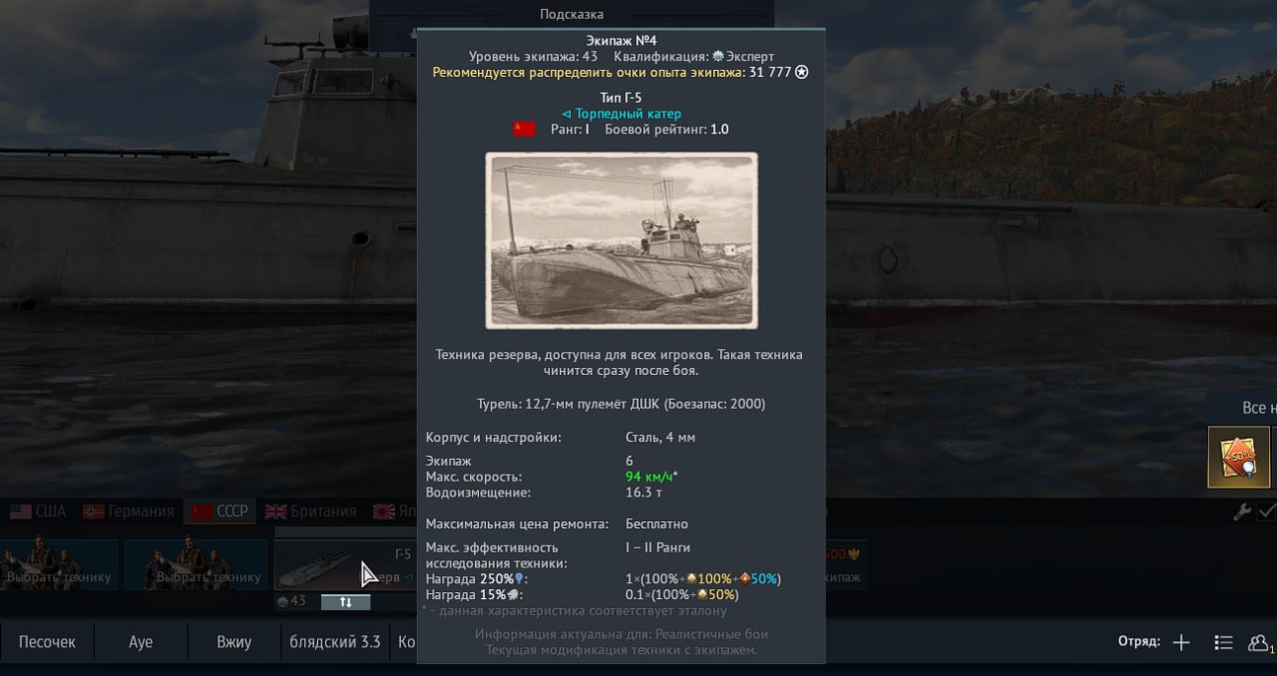Click the Soviet flag in the tooltip

click(524, 130)
